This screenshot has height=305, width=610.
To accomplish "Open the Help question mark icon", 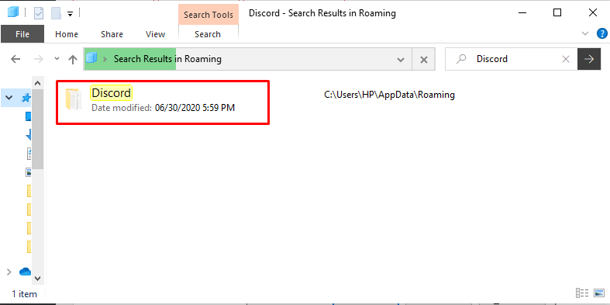I will point(601,34).
